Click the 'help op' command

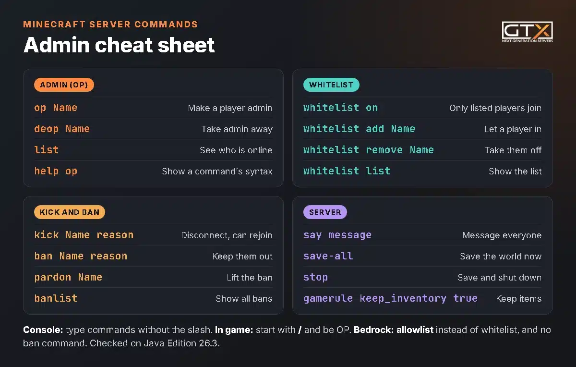[x=56, y=171]
